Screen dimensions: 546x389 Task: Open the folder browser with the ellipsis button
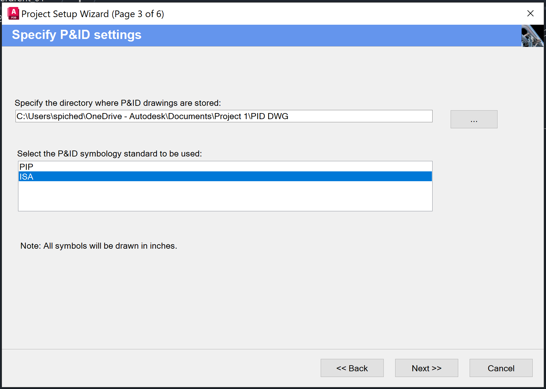point(474,119)
